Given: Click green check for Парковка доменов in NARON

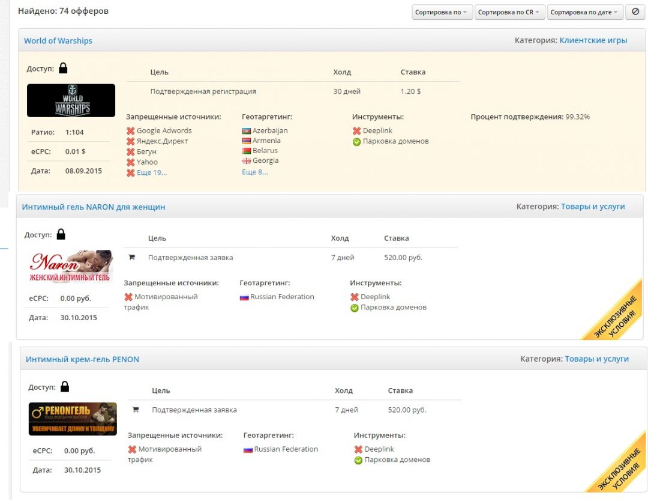Looking at the screenshot, I should point(355,308).
